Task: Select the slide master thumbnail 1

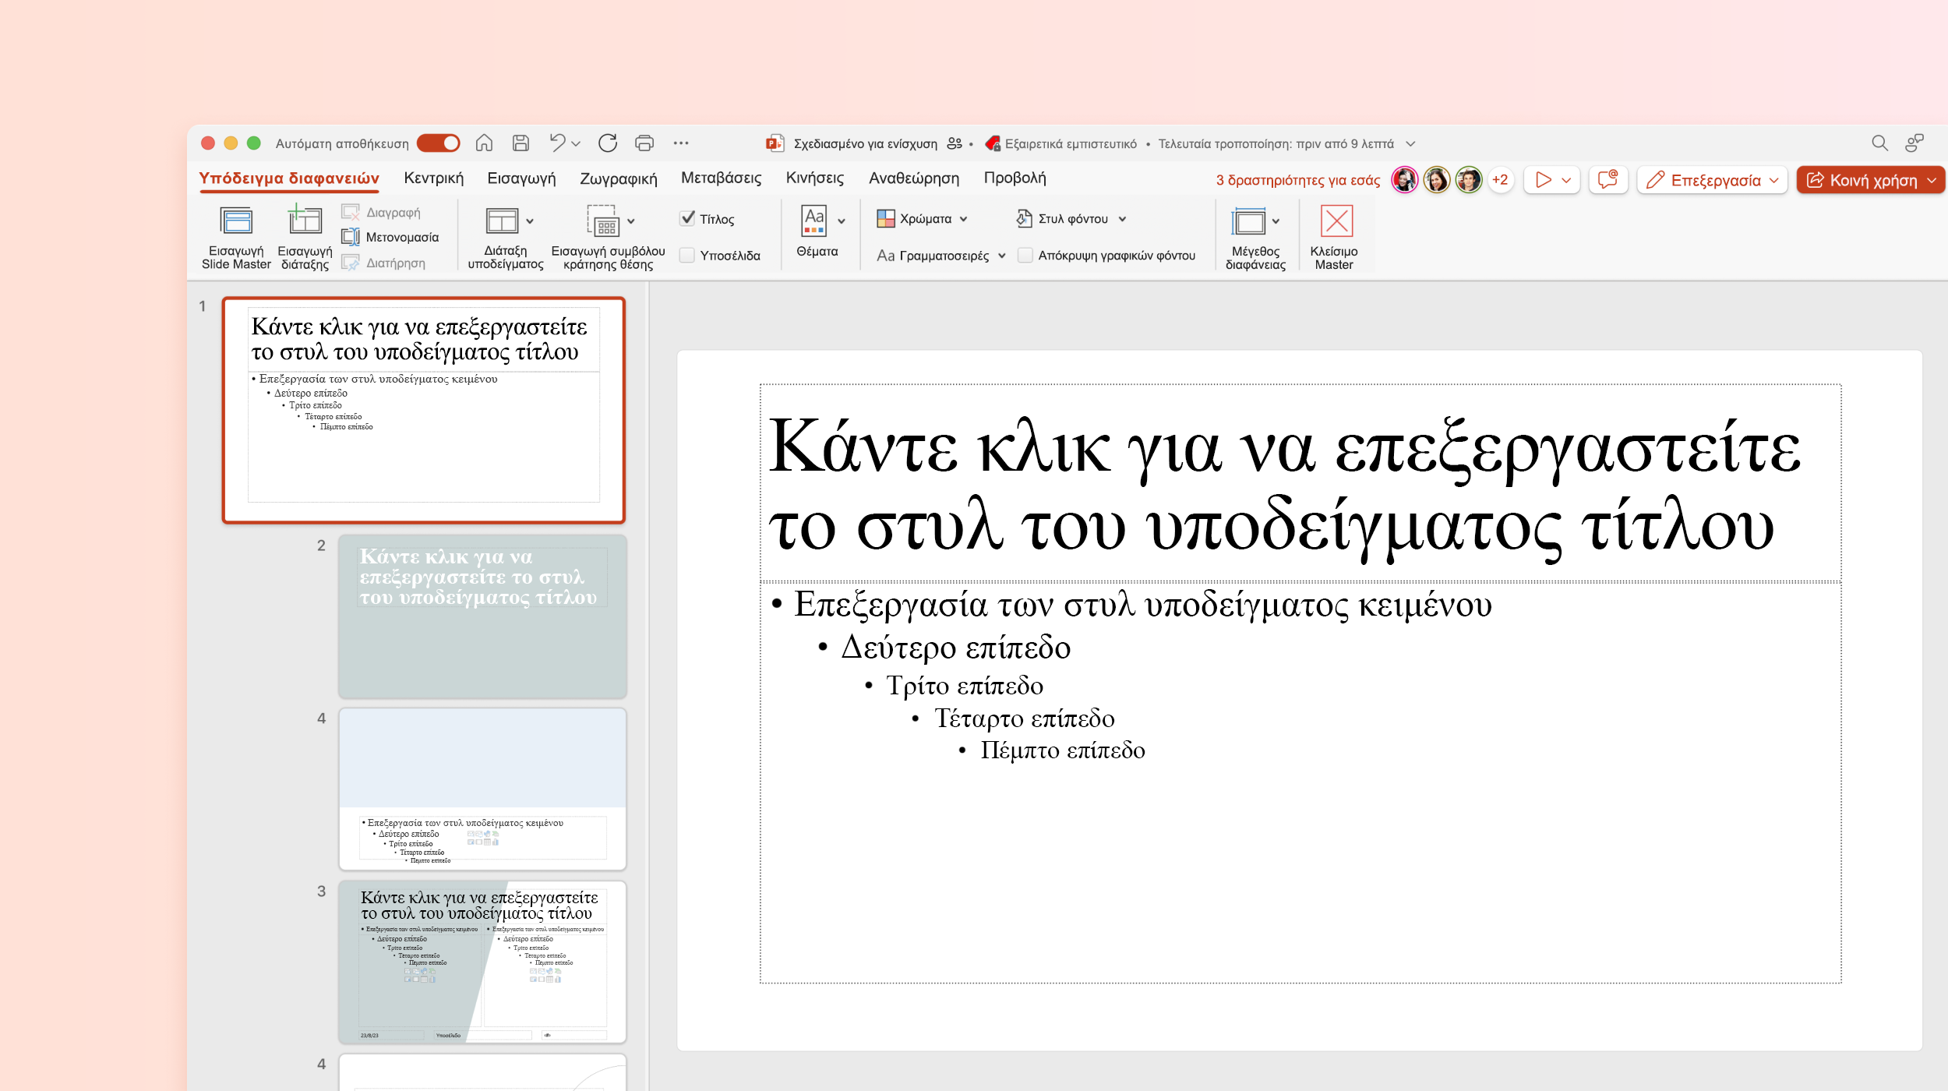Action: point(424,410)
